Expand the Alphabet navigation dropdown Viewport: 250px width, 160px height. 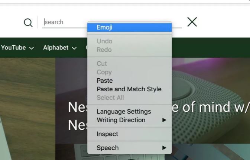[60, 48]
